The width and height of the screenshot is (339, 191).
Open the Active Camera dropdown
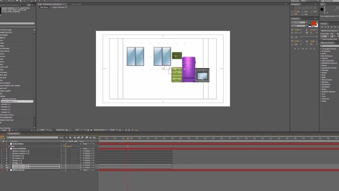(101, 130)
